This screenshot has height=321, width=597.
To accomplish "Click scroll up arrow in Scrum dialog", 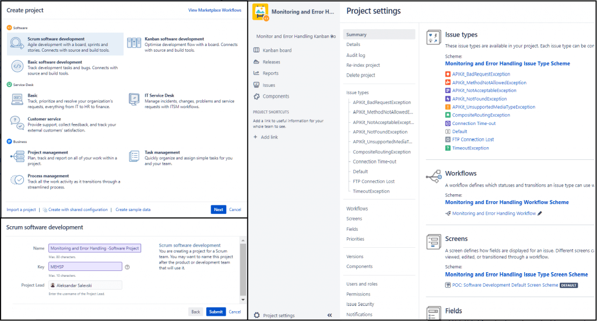I will [243, 241].
